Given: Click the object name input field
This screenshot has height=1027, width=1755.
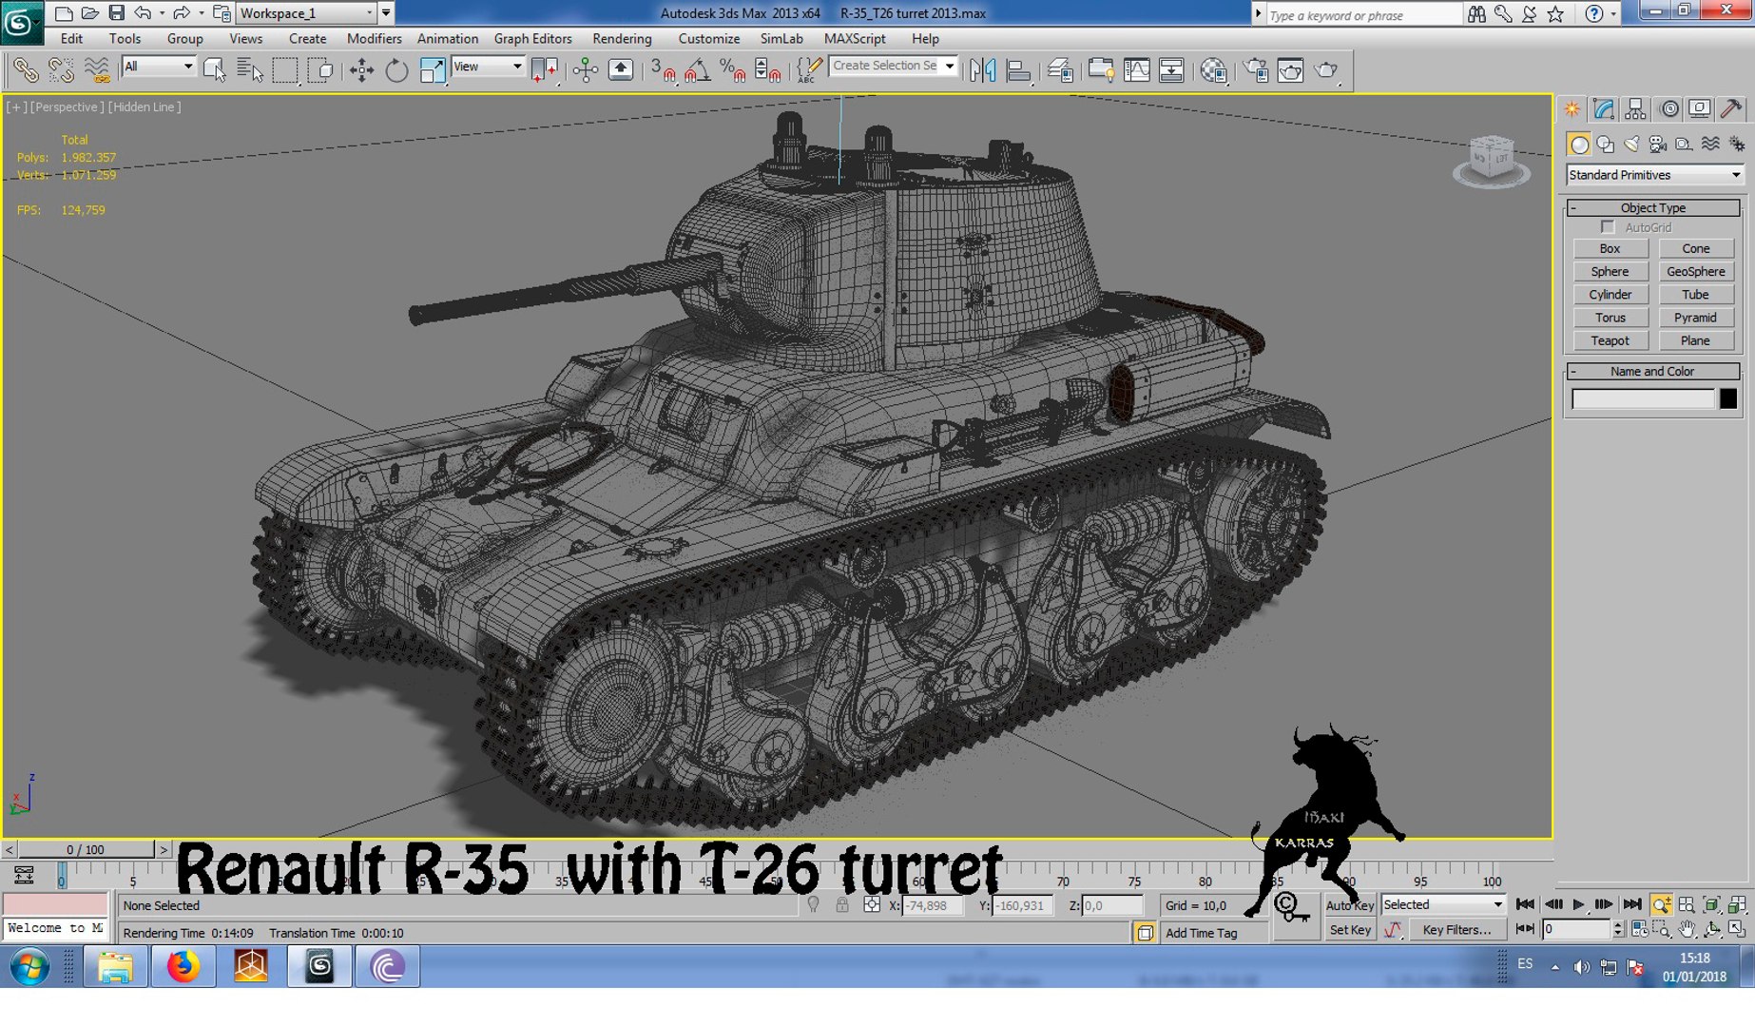Looking at the screenshot, I should coord(1643,399).
